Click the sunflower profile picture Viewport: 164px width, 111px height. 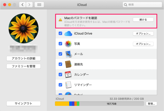24,28
